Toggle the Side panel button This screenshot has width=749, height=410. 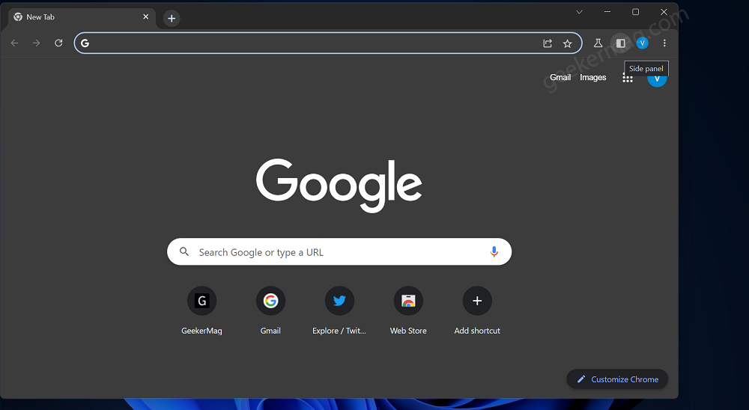(620, 43)
